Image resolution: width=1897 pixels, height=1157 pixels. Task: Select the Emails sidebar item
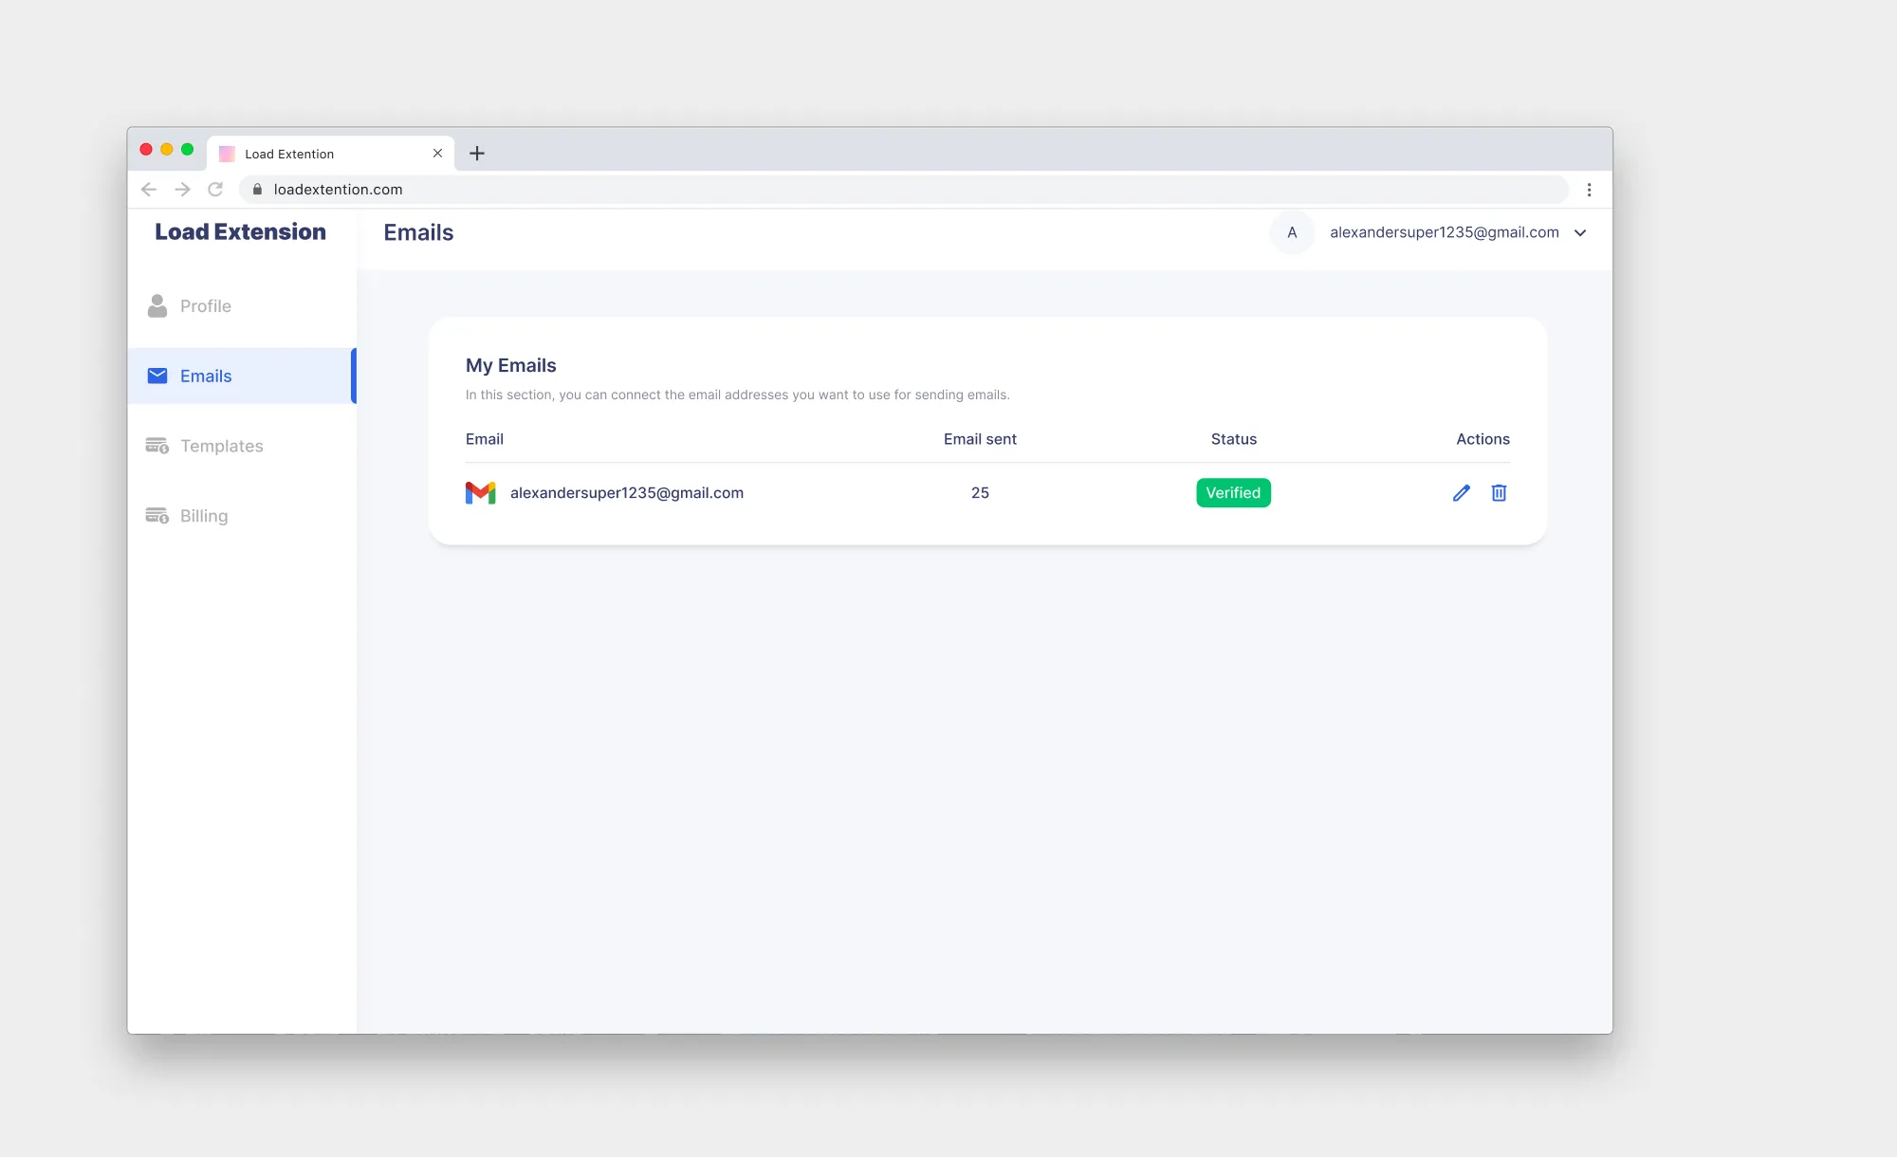point(206,376)
